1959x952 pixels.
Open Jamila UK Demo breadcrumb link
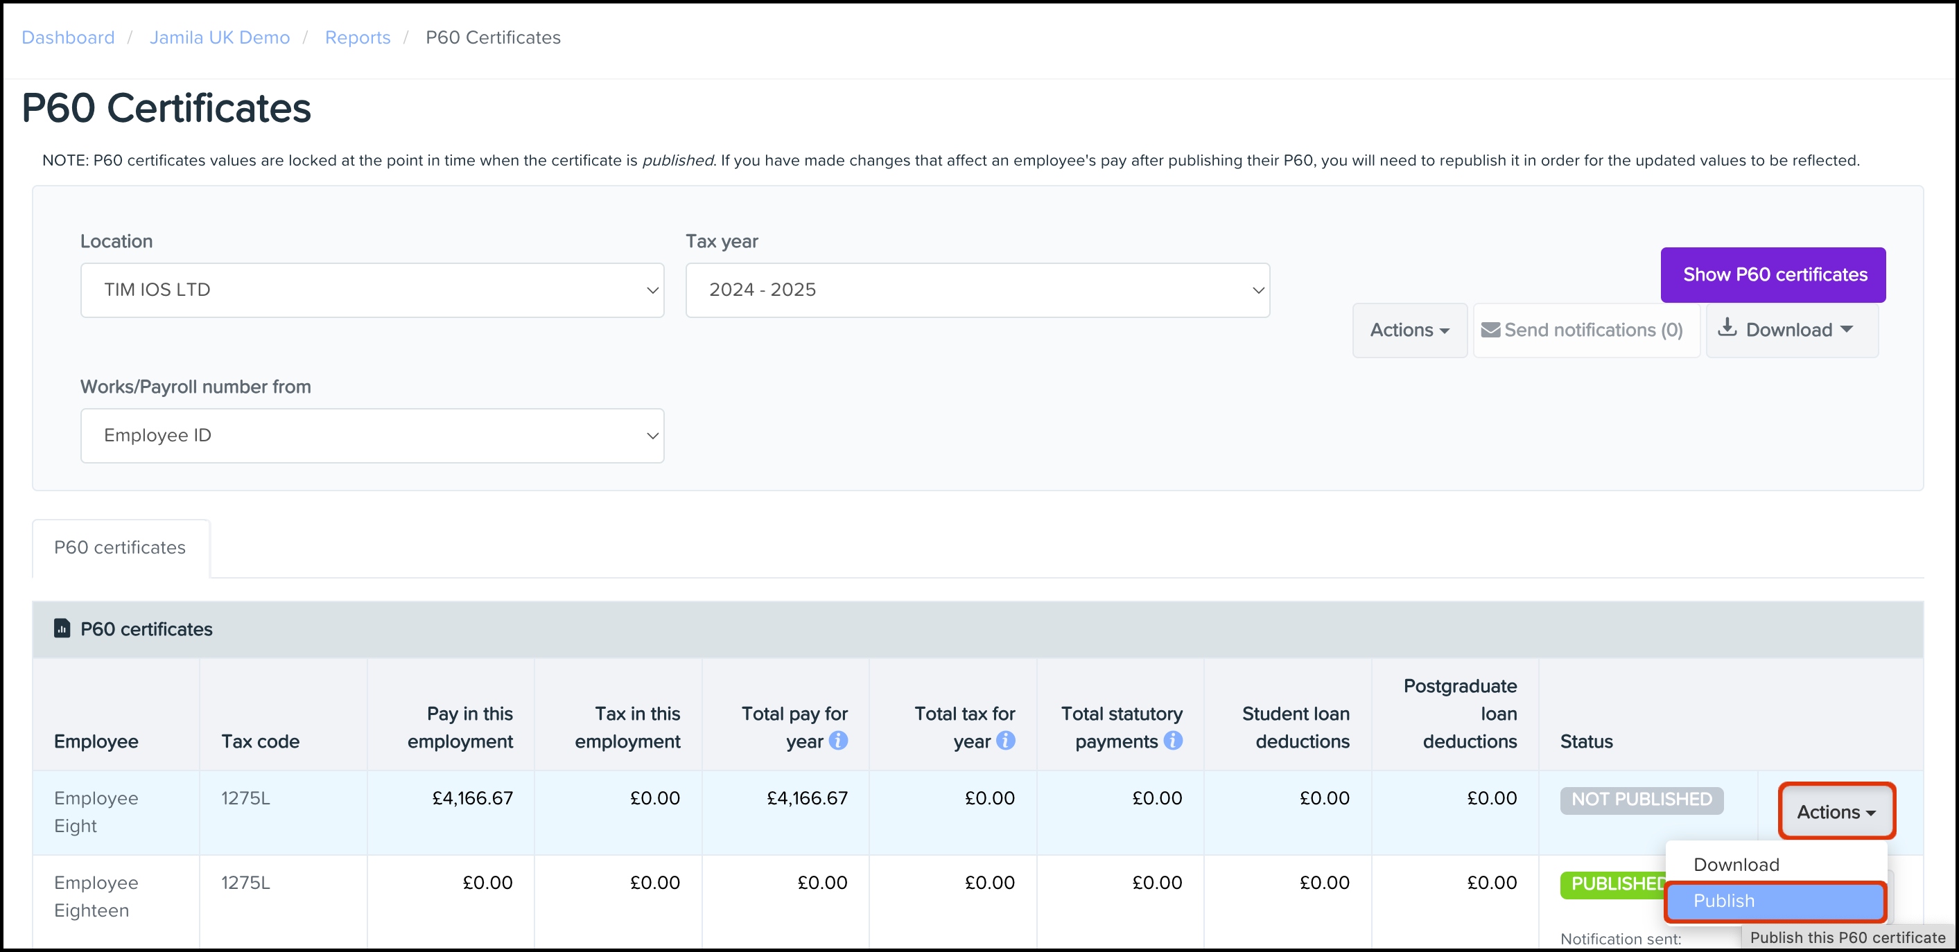220,37
